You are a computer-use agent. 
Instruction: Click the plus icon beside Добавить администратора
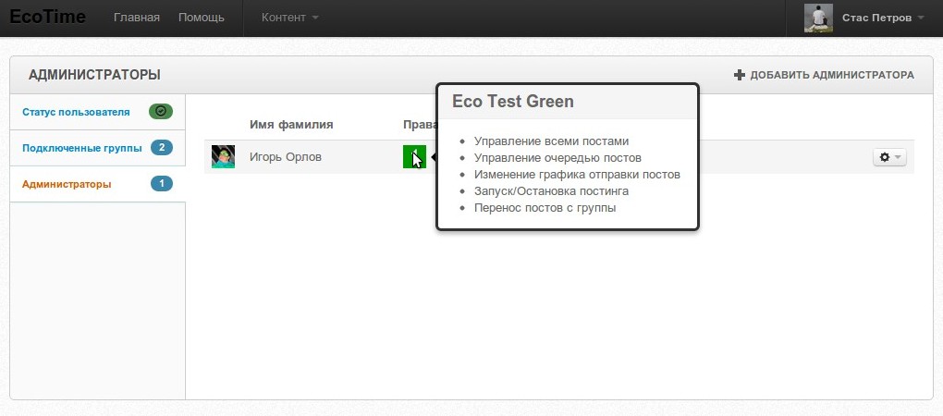pyautogui.click(x=739, y=75)
